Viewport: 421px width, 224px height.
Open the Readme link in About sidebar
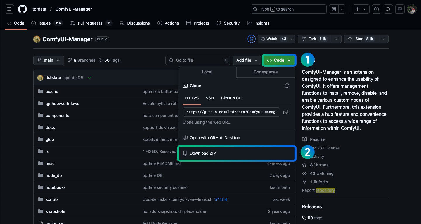pos(313,139)
